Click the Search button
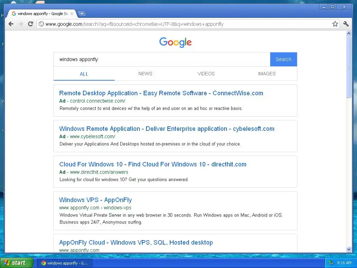The image size is (357, 268). (283, 59)
